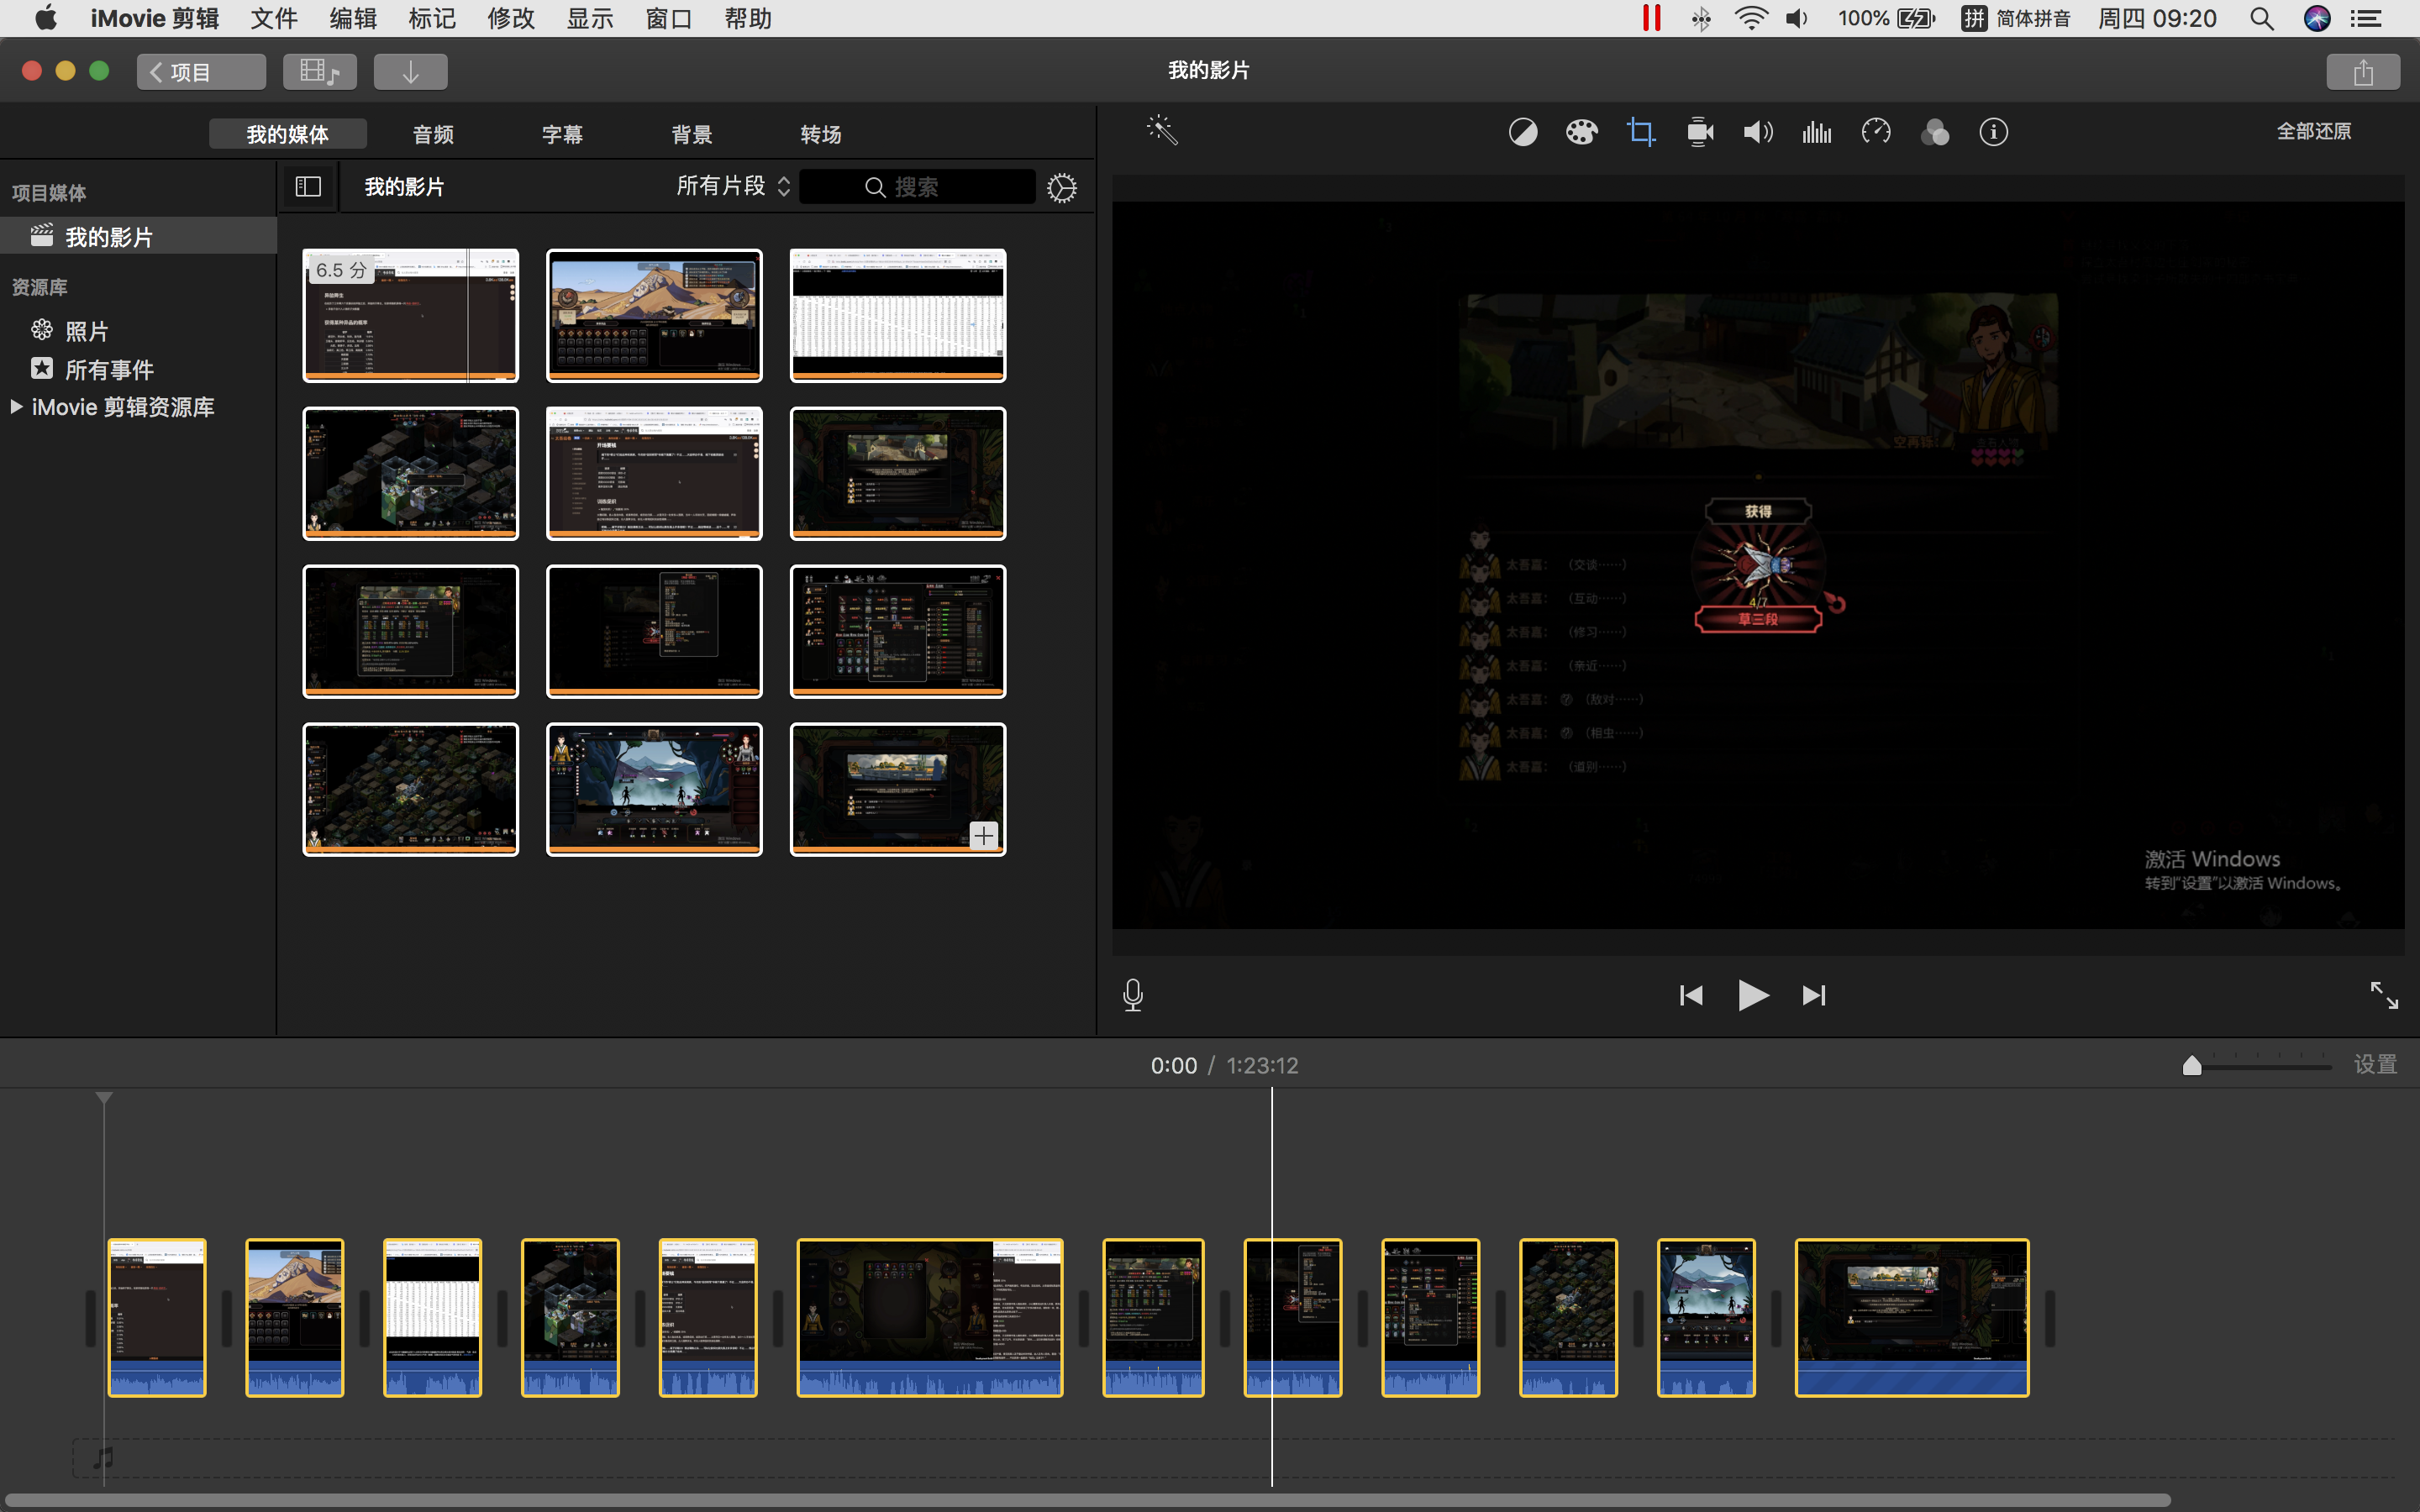Screen dimensions: 2420x1512
Task: Open the 显示 menu
Action: [x=590, y=19]
